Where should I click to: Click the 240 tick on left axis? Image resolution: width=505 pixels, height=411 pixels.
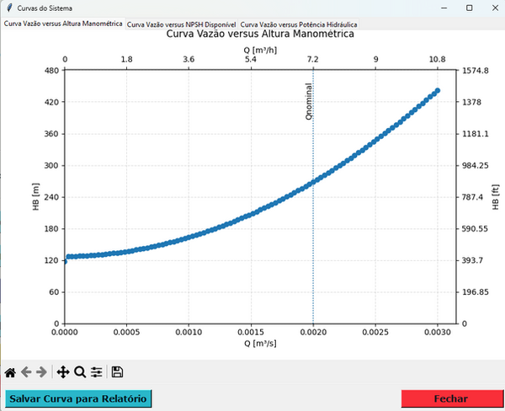click(52, 197)
